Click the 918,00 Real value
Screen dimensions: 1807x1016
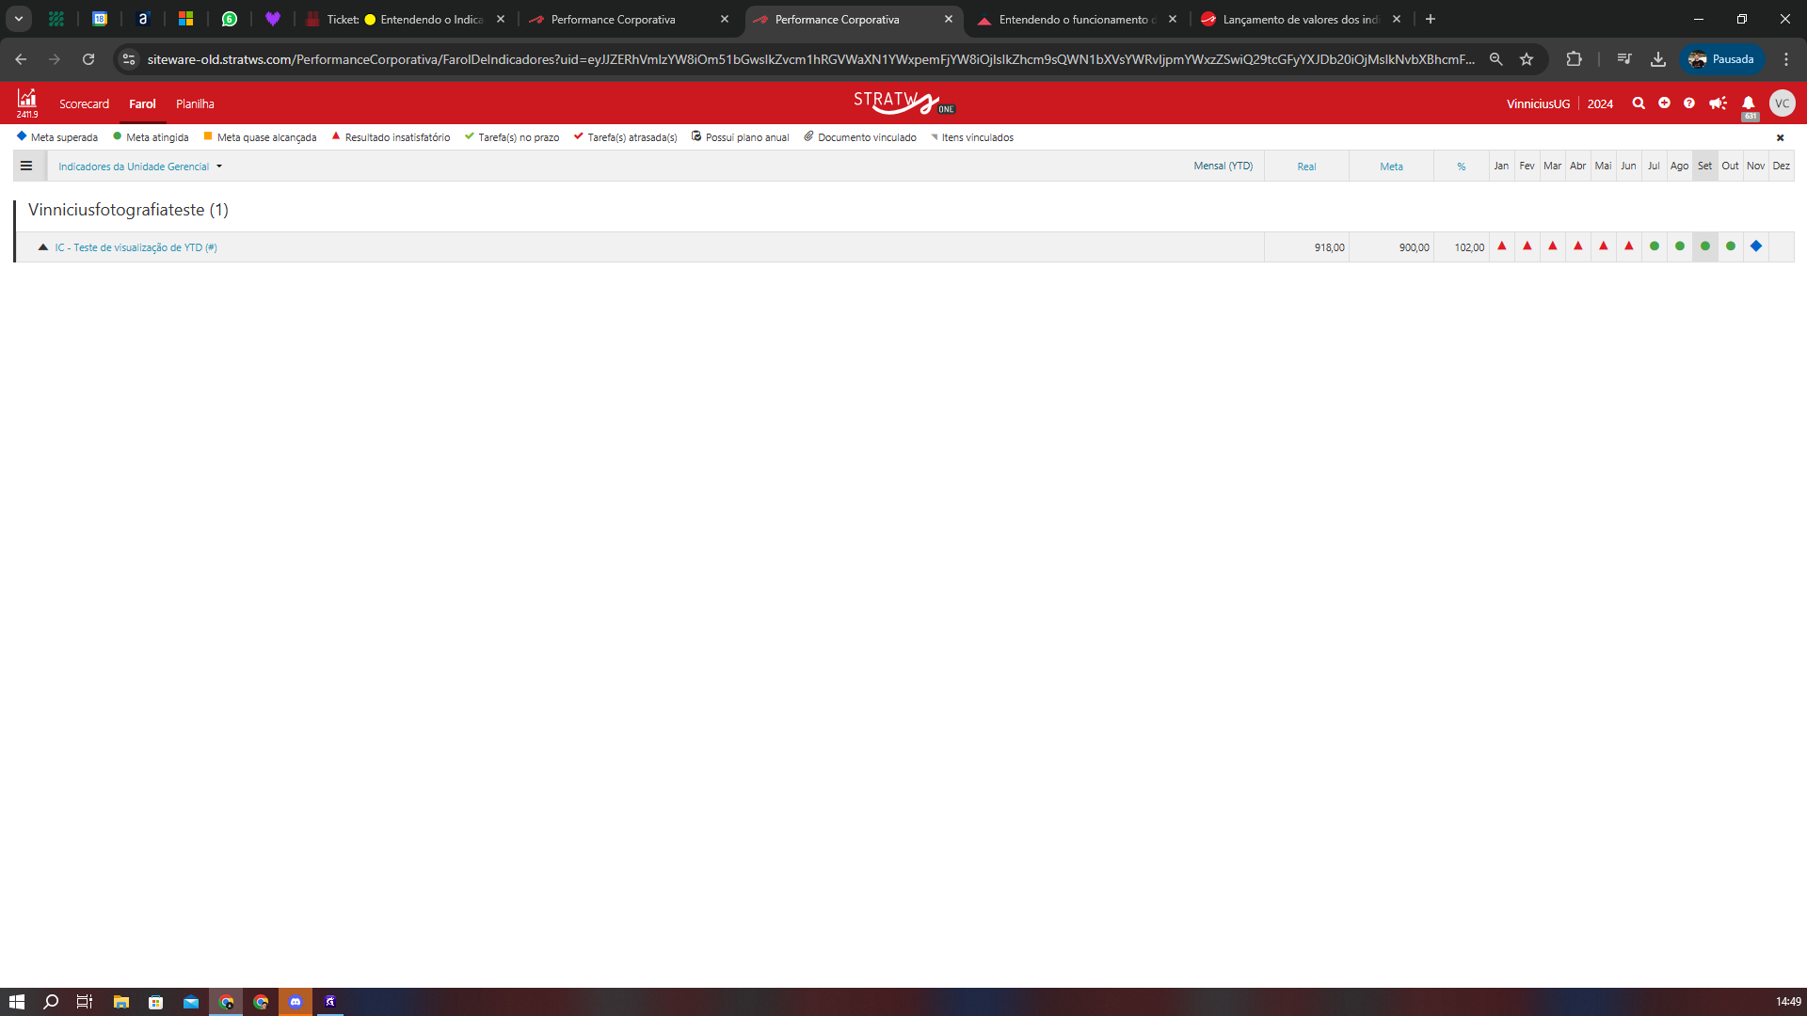coord(1329,247)
